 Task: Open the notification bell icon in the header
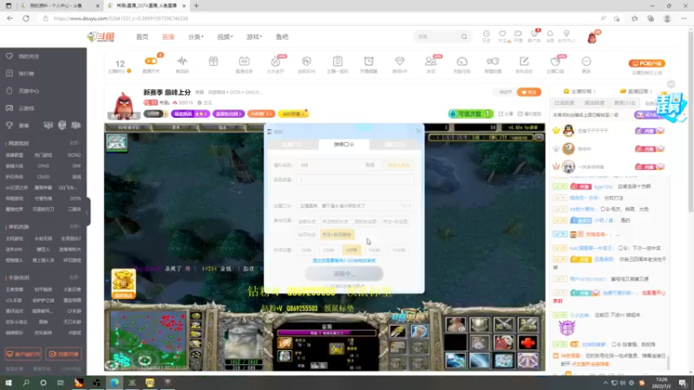pos(550,34)
